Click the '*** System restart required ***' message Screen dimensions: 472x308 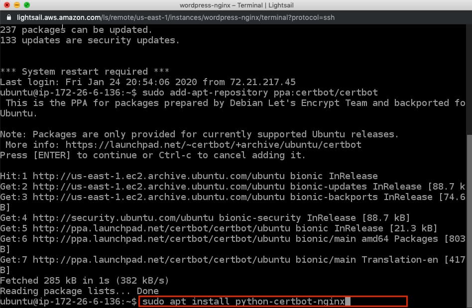pyautogui.click(x=85, y=72)
